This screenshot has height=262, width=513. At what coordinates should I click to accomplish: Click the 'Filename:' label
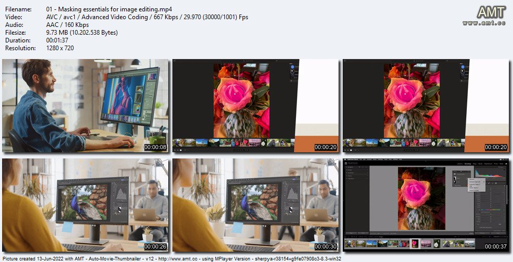pos(18,9)
